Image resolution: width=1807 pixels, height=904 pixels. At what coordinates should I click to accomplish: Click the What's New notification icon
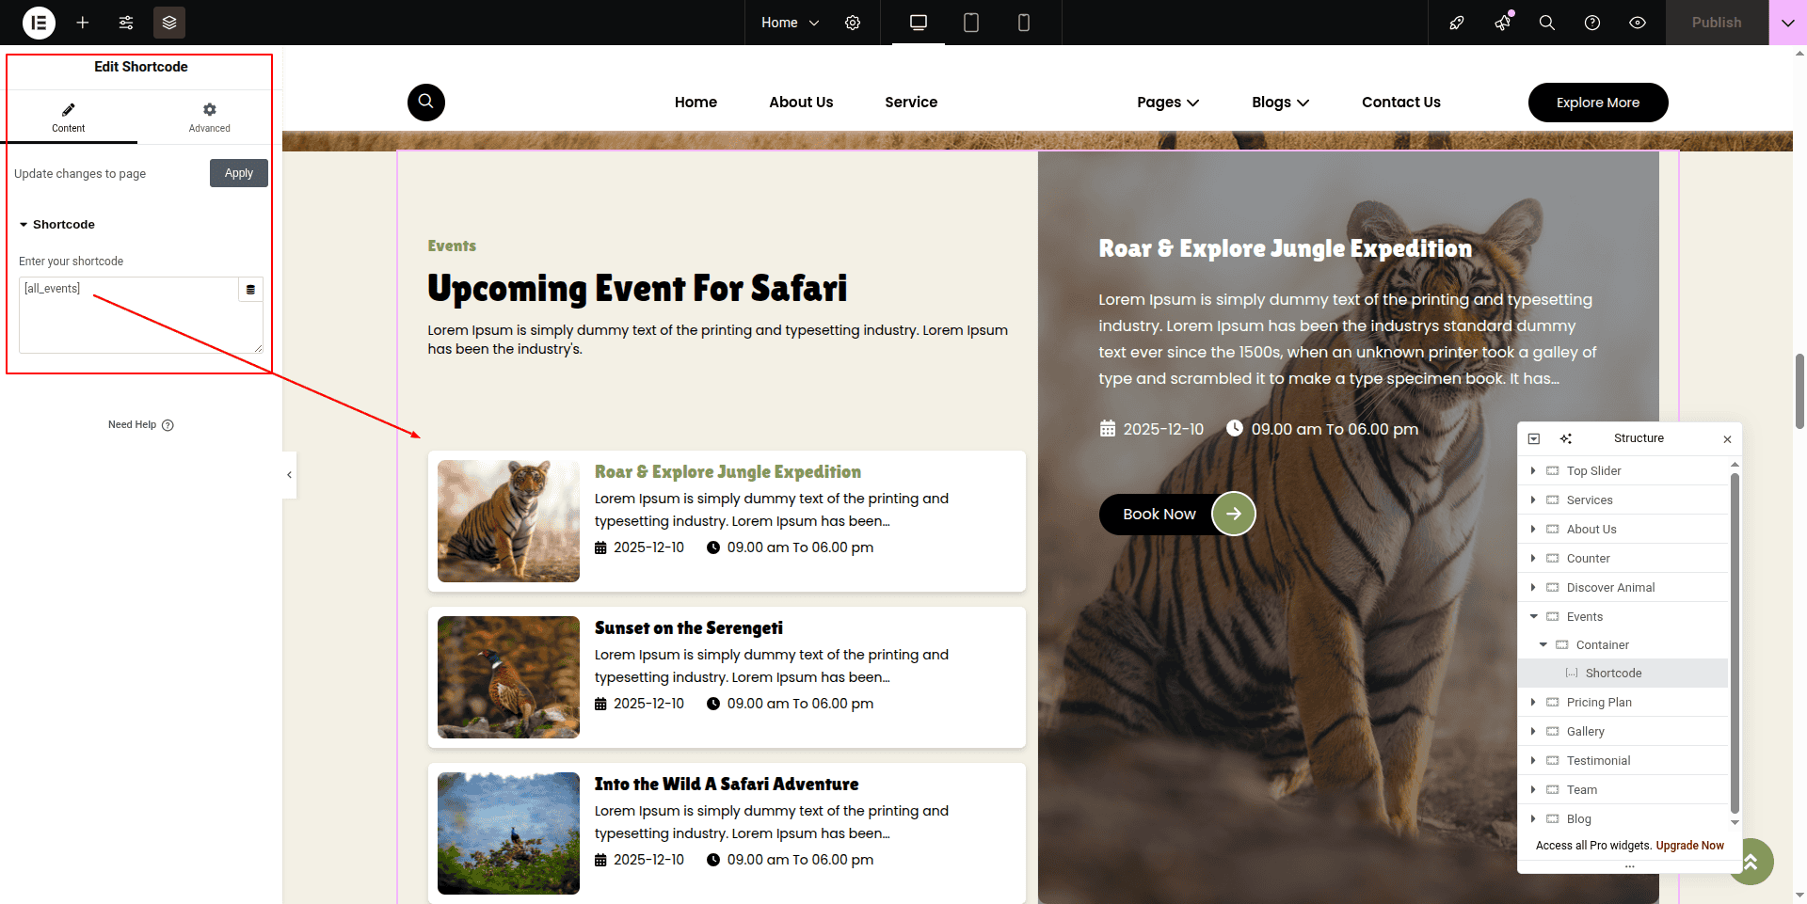pyautogui.click(x=1502, y=23)
